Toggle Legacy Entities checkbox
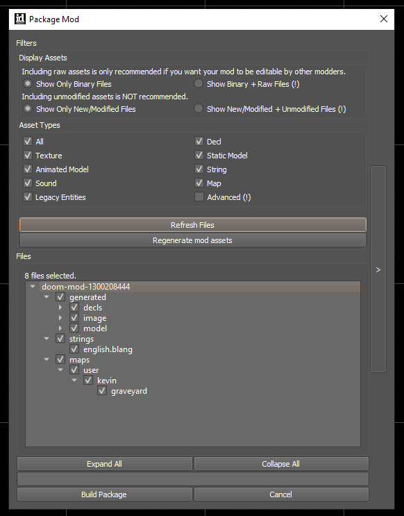The height and width of the screenshot is (516, 404). tap(28, 197)
